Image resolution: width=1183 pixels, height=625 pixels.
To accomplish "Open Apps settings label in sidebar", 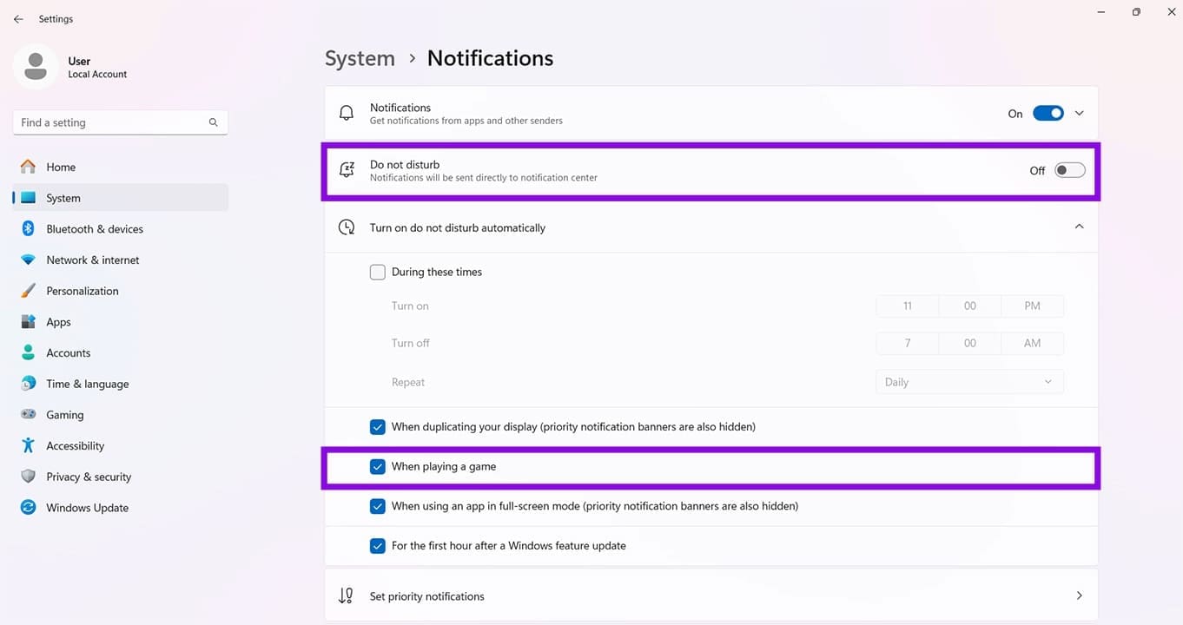I will click(59, 322).
